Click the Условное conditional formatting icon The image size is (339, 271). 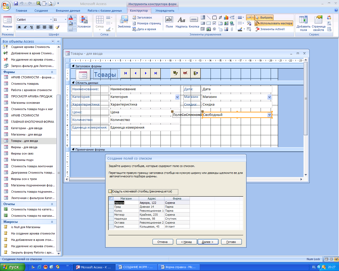coord(84,22)
